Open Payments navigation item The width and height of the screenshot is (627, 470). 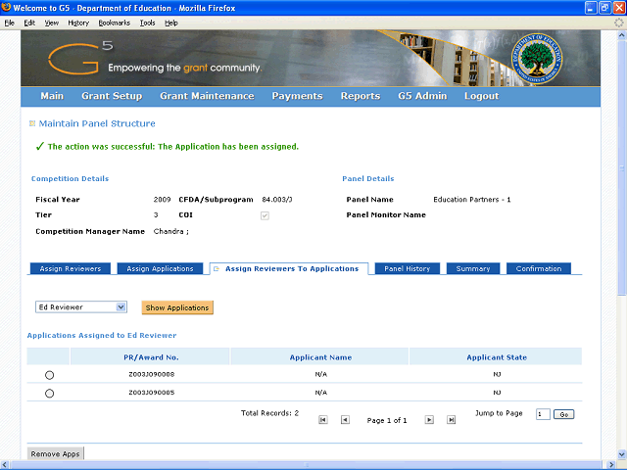point(297,96)
